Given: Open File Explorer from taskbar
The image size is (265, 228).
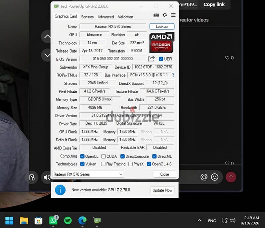Looking at the screenshot, I should (x=24, y=221).
